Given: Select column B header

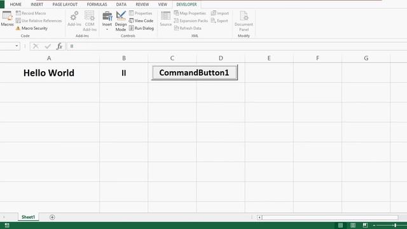Looking at the screenshot, I should pyautogui.click(x=124, y=58).
